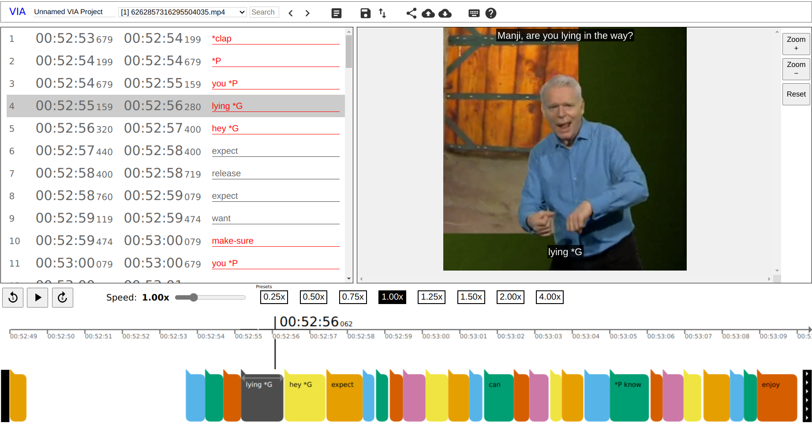Image resolution: width=812 pixels, height=423 pixels.
Task: Save the project with floppy icon
Action: point(365,13)
